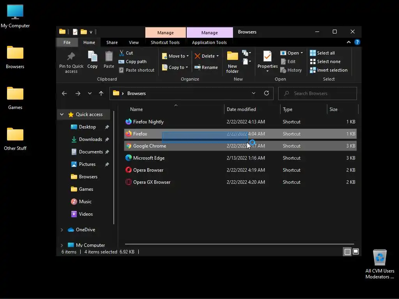Open the Delete dropdown arrow

tap(217, 56)
